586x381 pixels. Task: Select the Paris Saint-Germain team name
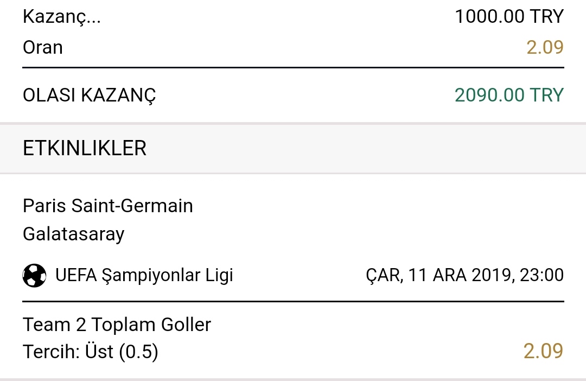[107, 206]
